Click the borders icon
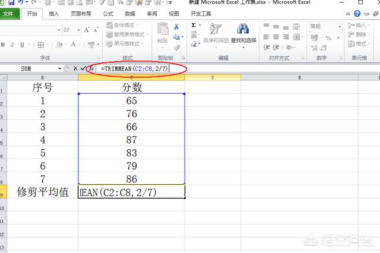This screenshot has height=253, width=380. tap(41, 45)
